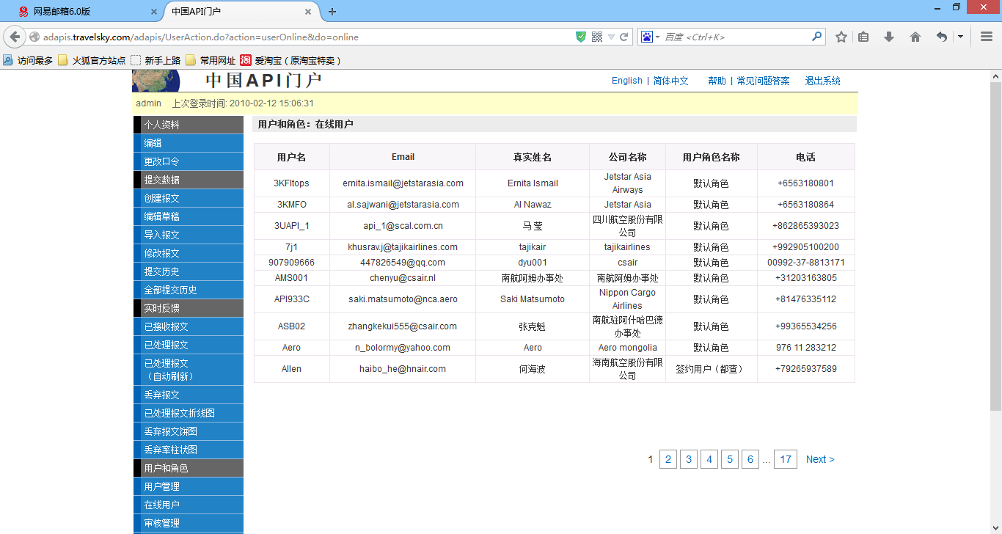Expand the dropdown arrow beside undo icon
1002x534 pixels.
[x=960, y=37]
